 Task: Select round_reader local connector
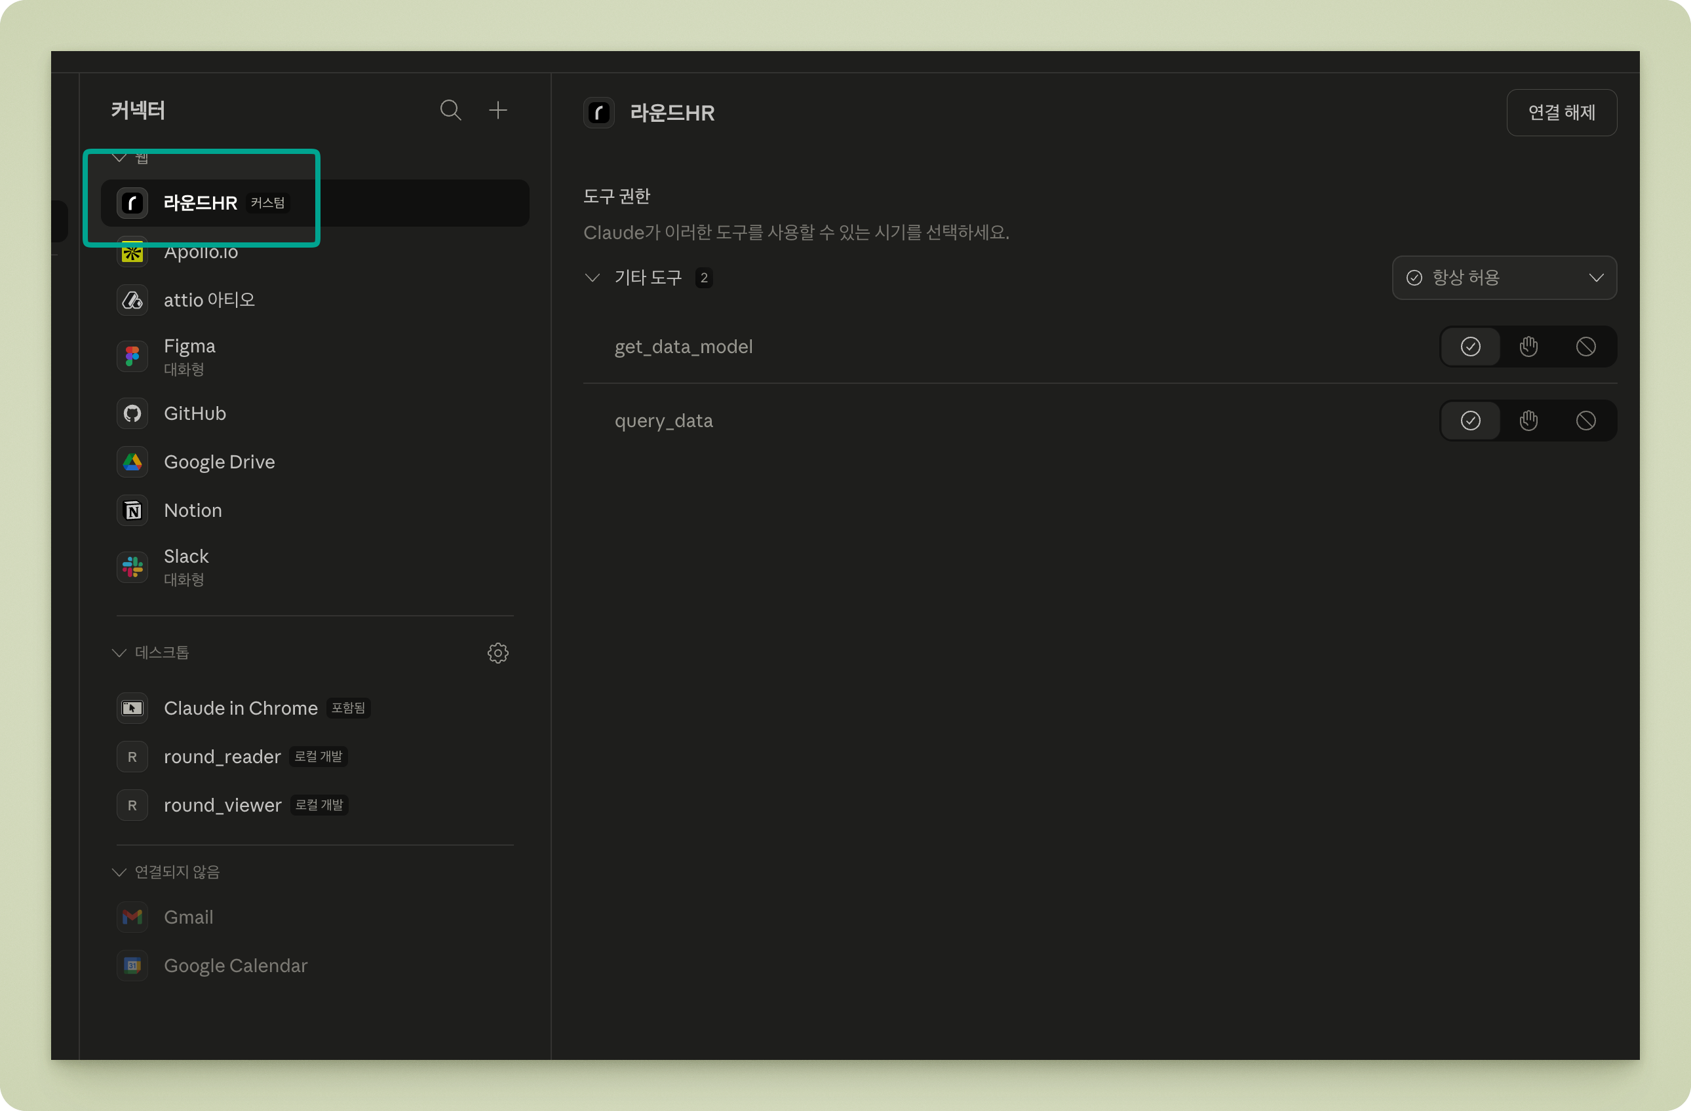pyautogui.click(x=222, y=757)
